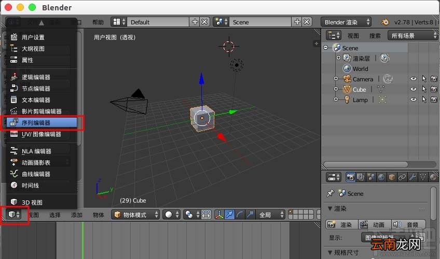Viewport: 440px width, 259px height.
Task: Toggle Lamp selectability cursor icon
Action: (x=424, y=99)
